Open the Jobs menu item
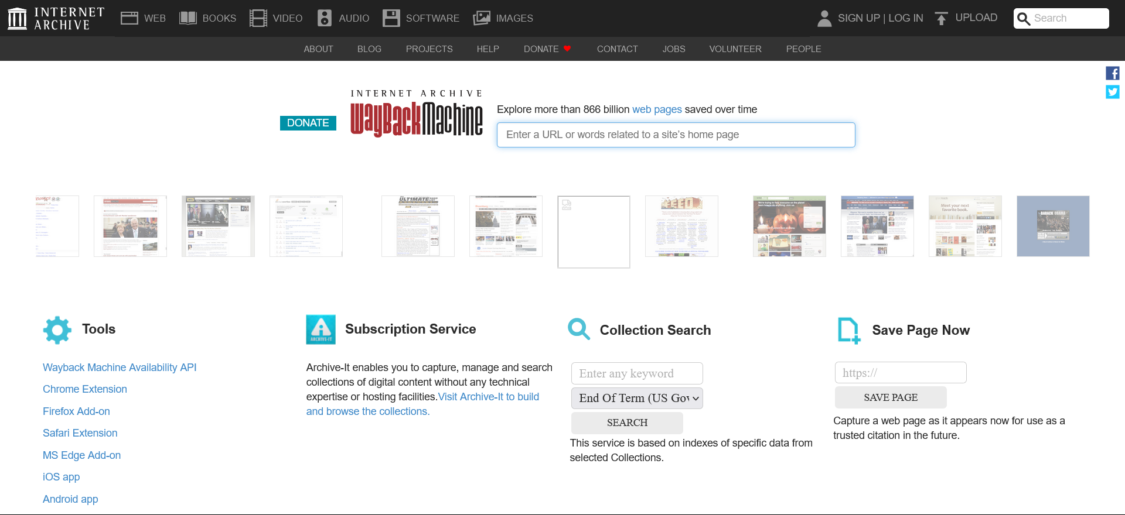This screenshot has width=1125, height=515. 674,49
